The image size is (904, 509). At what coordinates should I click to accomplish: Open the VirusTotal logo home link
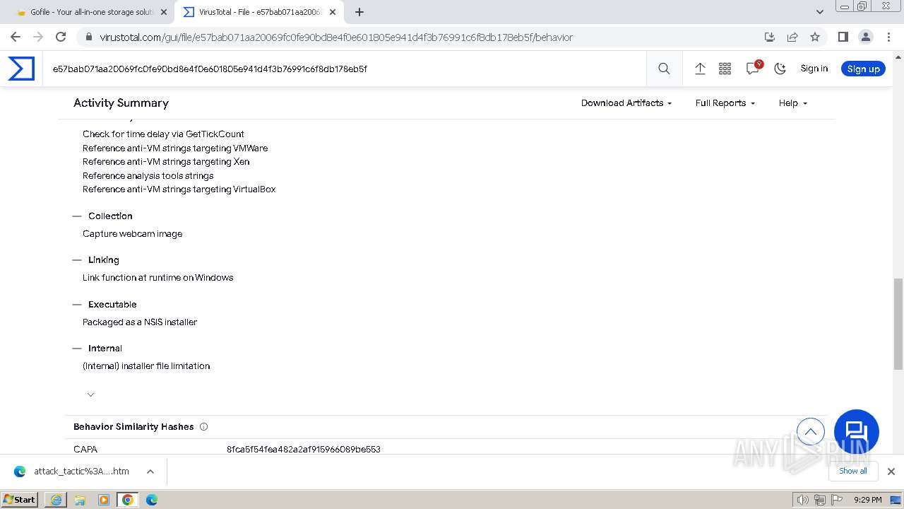click(21, 69)
